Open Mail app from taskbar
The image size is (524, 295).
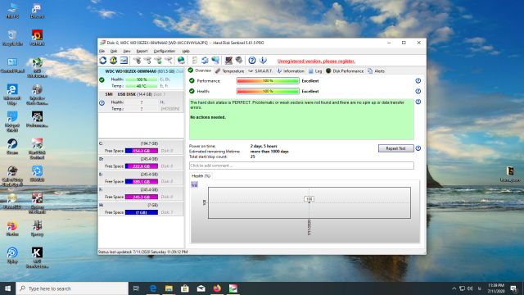(201, 288)
